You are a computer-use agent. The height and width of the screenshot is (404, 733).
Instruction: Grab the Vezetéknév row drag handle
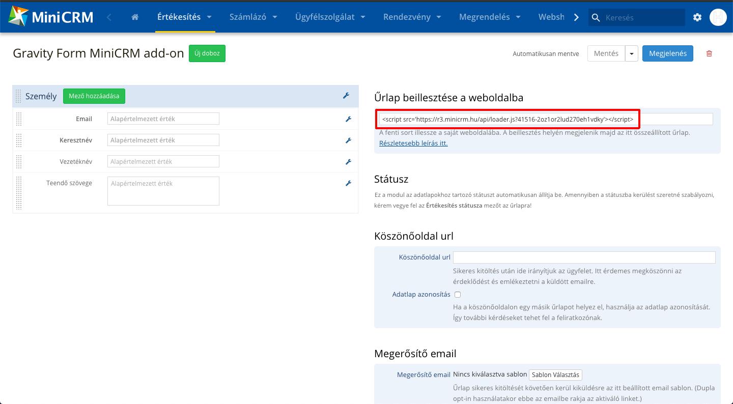(x=19, y=162)
